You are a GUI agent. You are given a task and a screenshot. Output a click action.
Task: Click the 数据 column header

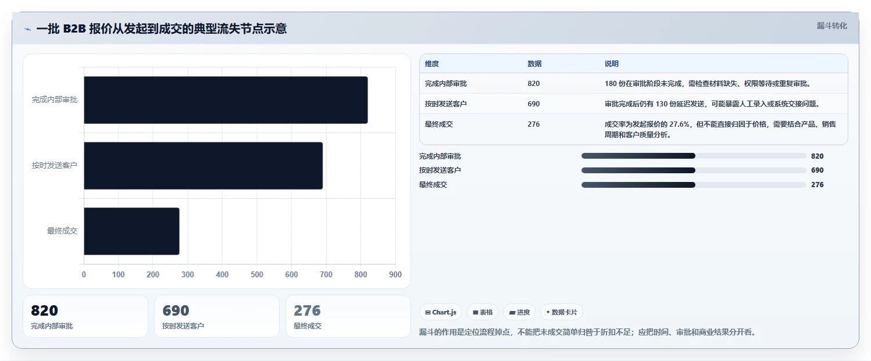coord(534,64)
